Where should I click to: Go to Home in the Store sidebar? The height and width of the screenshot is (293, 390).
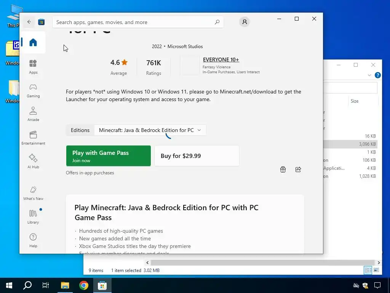[33, 42]
